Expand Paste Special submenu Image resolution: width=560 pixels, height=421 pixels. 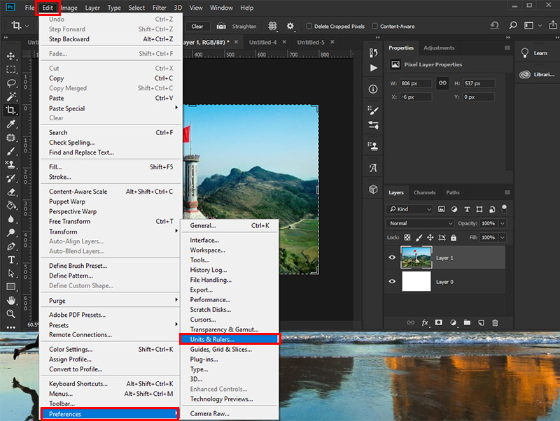pos(111,108)
